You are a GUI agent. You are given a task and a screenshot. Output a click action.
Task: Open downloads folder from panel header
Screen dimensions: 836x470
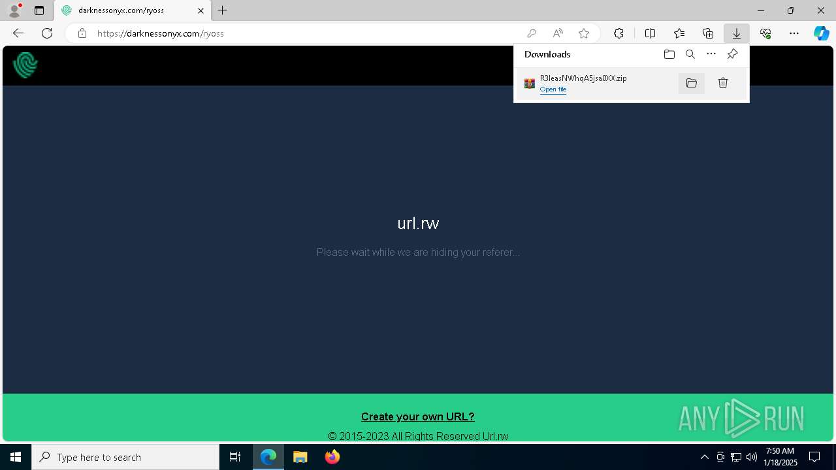click(x=669, y=54)
